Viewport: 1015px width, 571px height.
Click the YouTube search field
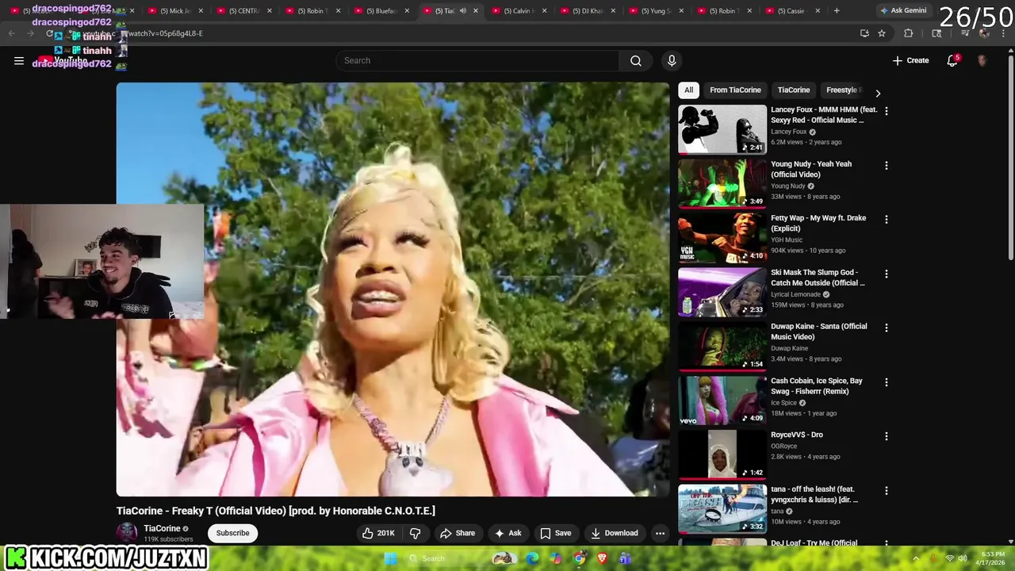(x=477, y=60)
